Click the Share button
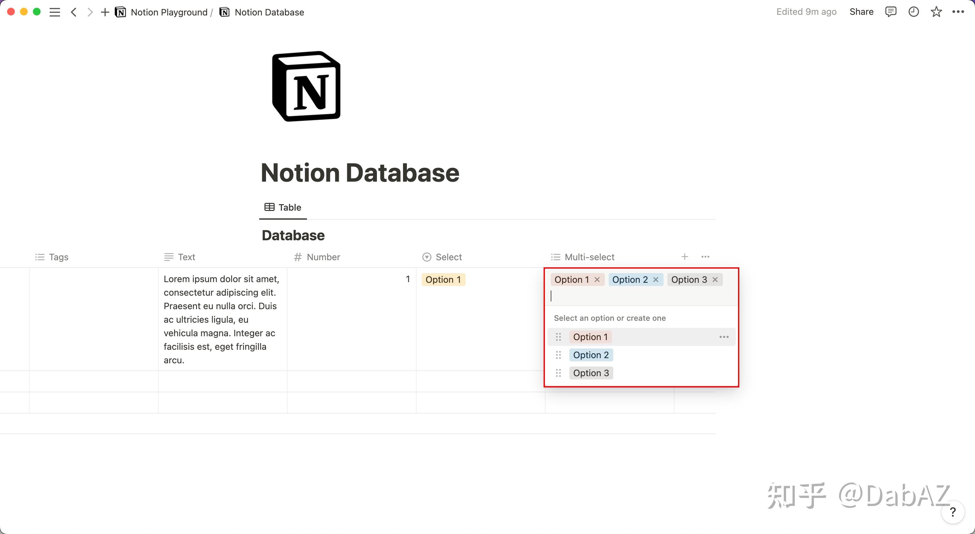 pyautogui.click(x=861, y=12)
